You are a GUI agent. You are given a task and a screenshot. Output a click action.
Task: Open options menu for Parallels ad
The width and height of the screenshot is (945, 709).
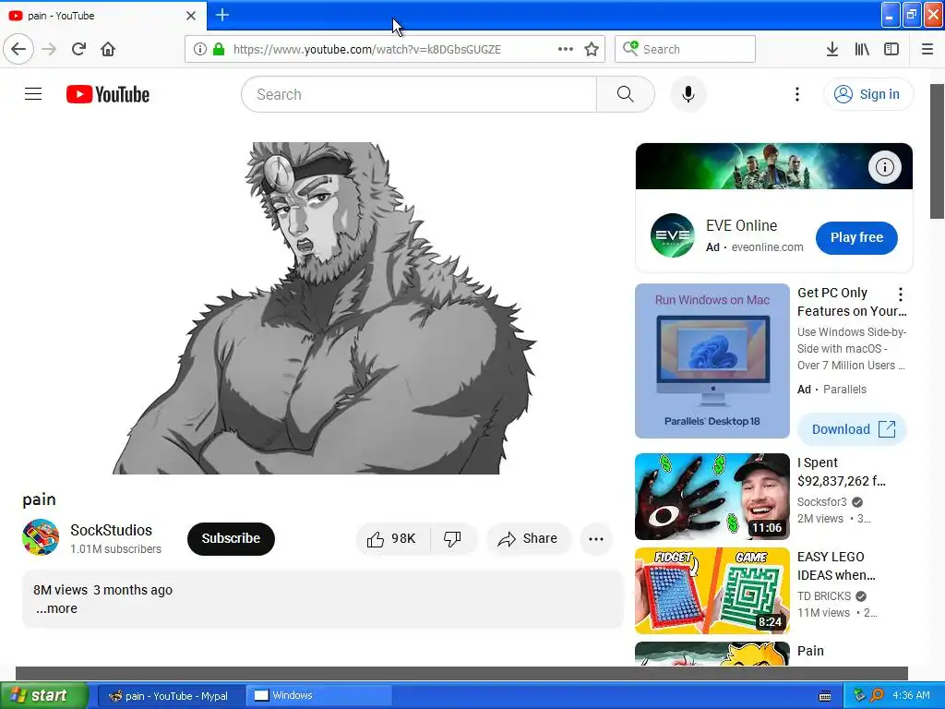[901, 294]
